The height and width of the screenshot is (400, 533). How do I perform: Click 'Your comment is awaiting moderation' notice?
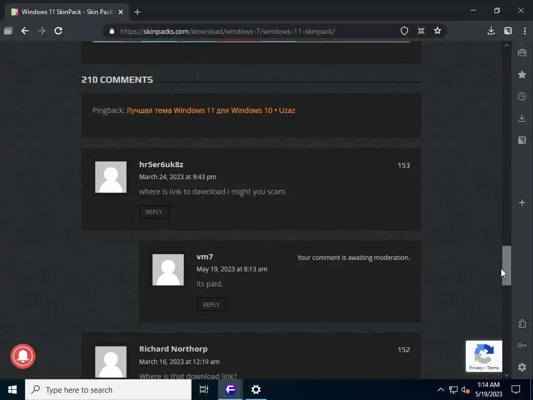click(353, 257)
